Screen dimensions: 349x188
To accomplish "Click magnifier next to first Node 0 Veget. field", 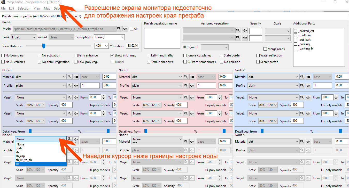I will pos(69,97).
